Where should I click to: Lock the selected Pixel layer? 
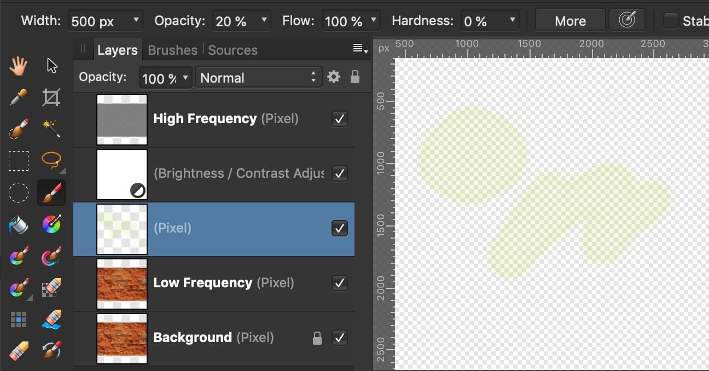pos(354,77)
